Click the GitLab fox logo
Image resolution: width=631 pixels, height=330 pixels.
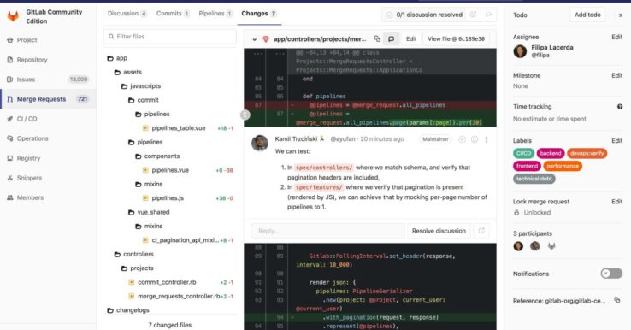tap(13, 16)
